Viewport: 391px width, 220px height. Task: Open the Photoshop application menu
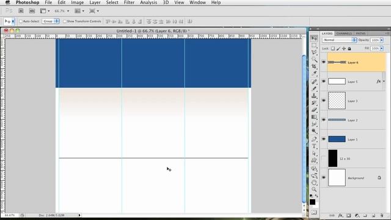coord(27,2)
